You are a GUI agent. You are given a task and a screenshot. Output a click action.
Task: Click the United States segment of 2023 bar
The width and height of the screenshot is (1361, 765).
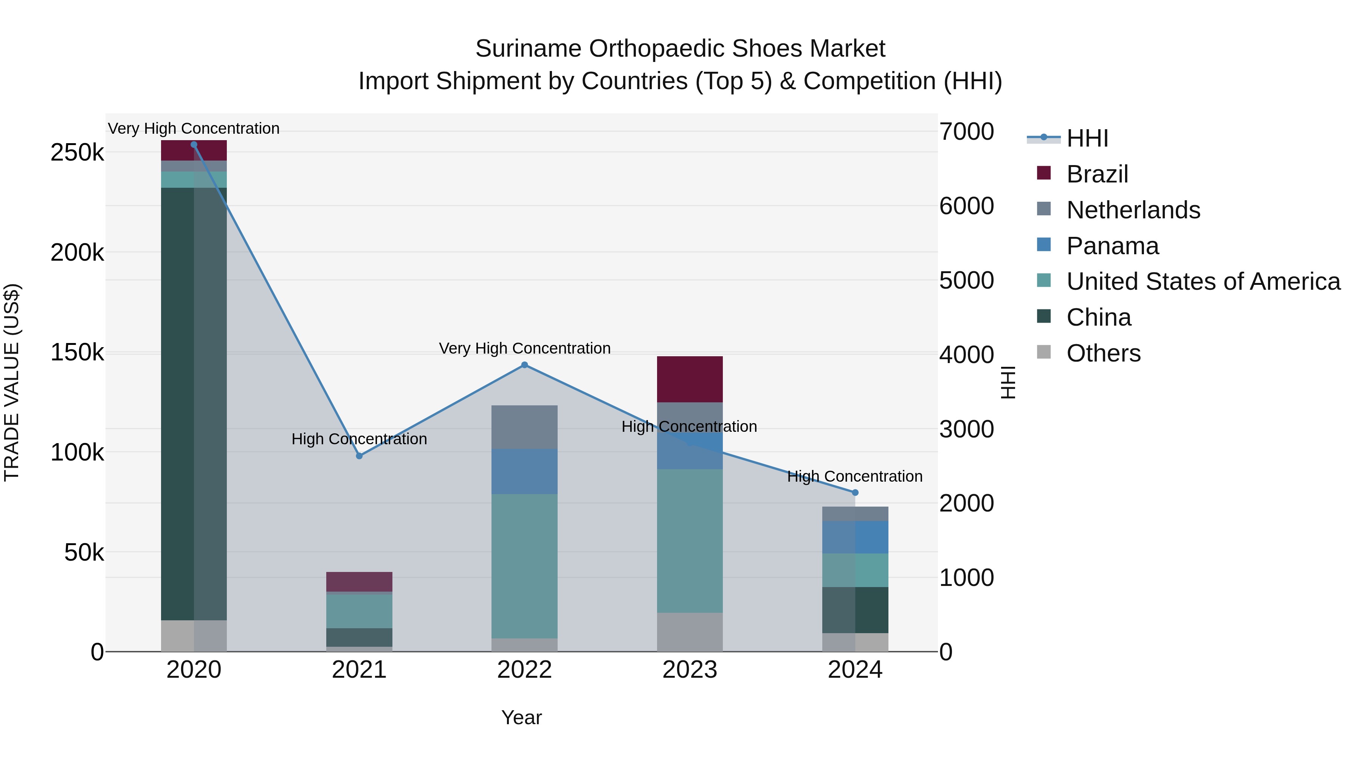[690, 541]
